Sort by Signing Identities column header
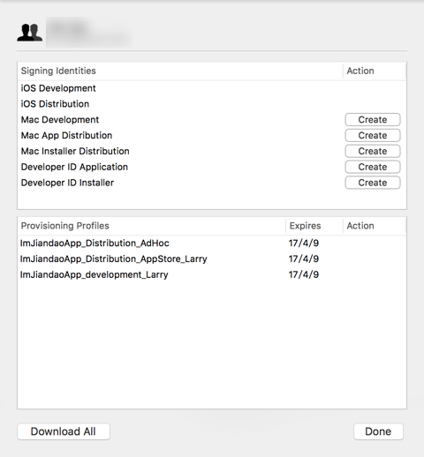The width and height of the screenshot is (424, 457). (180, 71)
